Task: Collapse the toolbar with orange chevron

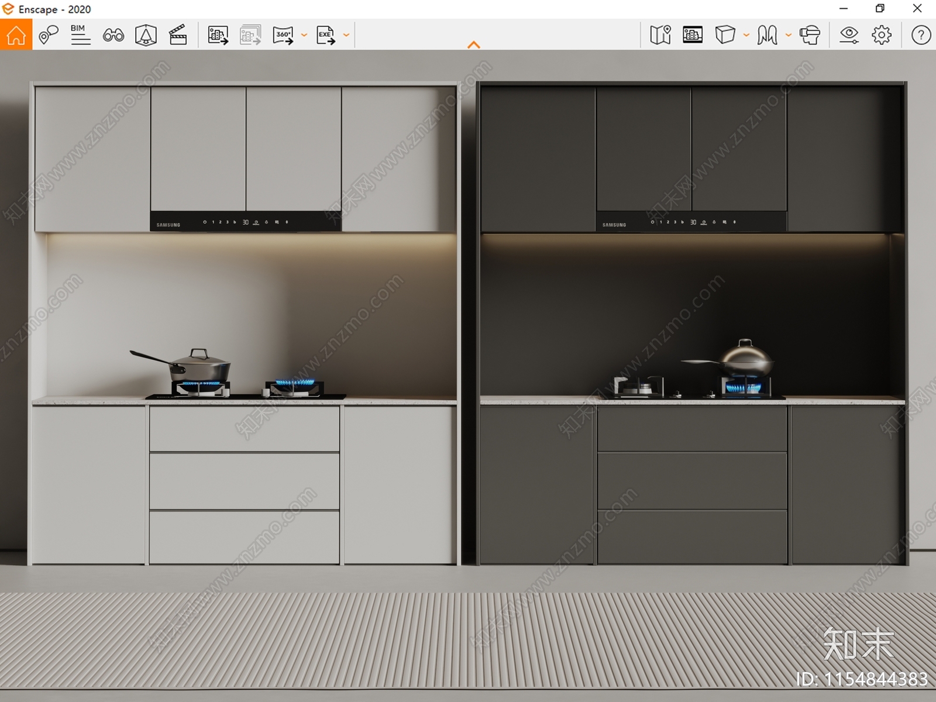Action: pos(474,45)
